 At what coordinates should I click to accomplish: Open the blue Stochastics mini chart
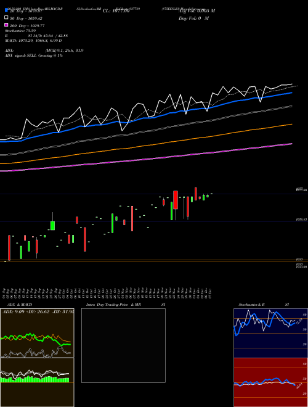coord(270,333)
